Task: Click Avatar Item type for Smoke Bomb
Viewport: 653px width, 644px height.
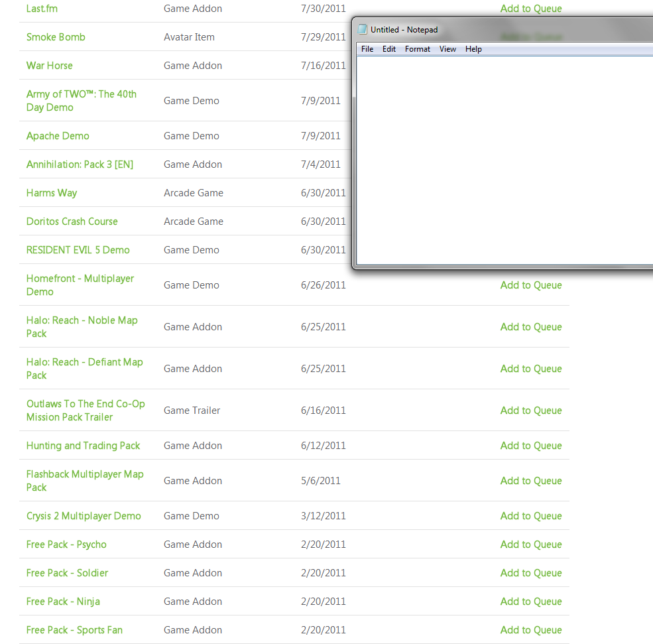Action: coord(189,37)
